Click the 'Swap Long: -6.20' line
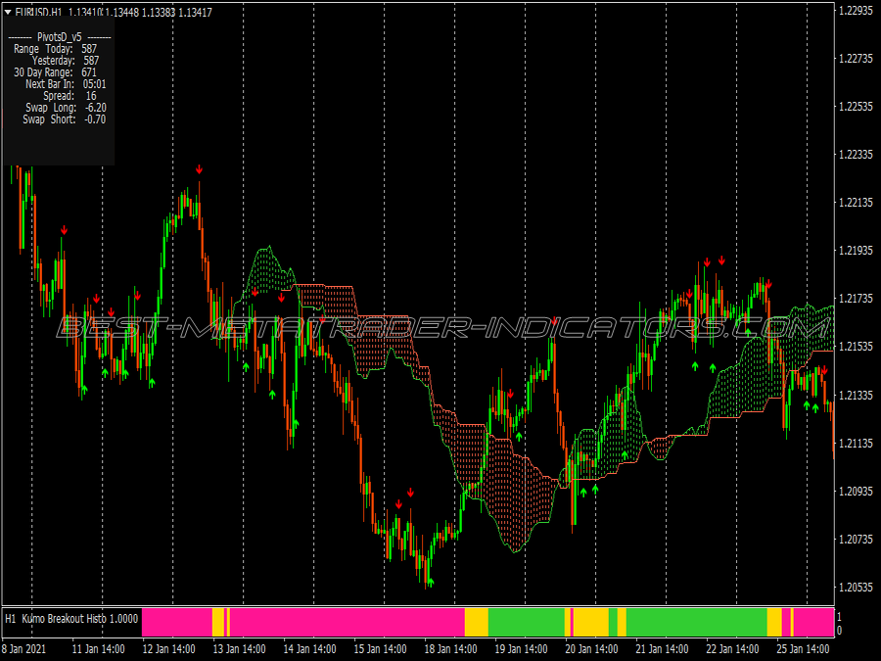Viewport: 881px width, 661px height. pos(66,108)
